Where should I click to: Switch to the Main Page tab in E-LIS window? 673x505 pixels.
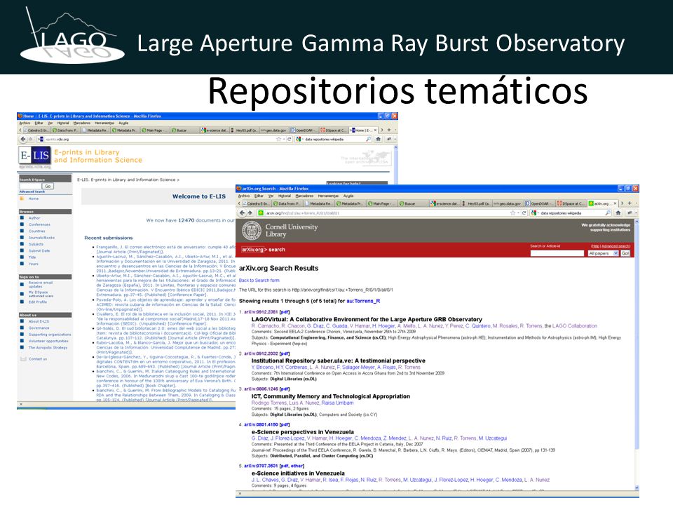point(154,130)
